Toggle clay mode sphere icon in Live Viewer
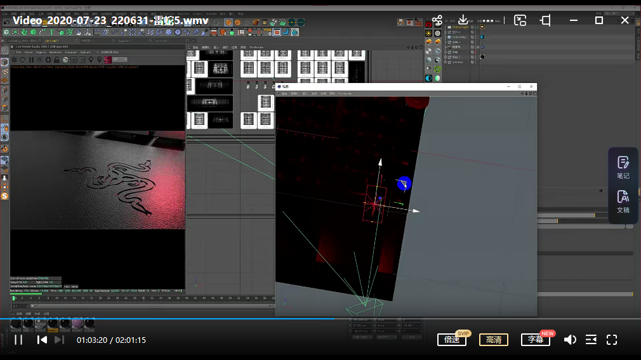Image resolution: width=641 pixels, height=360 pixels. click(x=65, y=60)
